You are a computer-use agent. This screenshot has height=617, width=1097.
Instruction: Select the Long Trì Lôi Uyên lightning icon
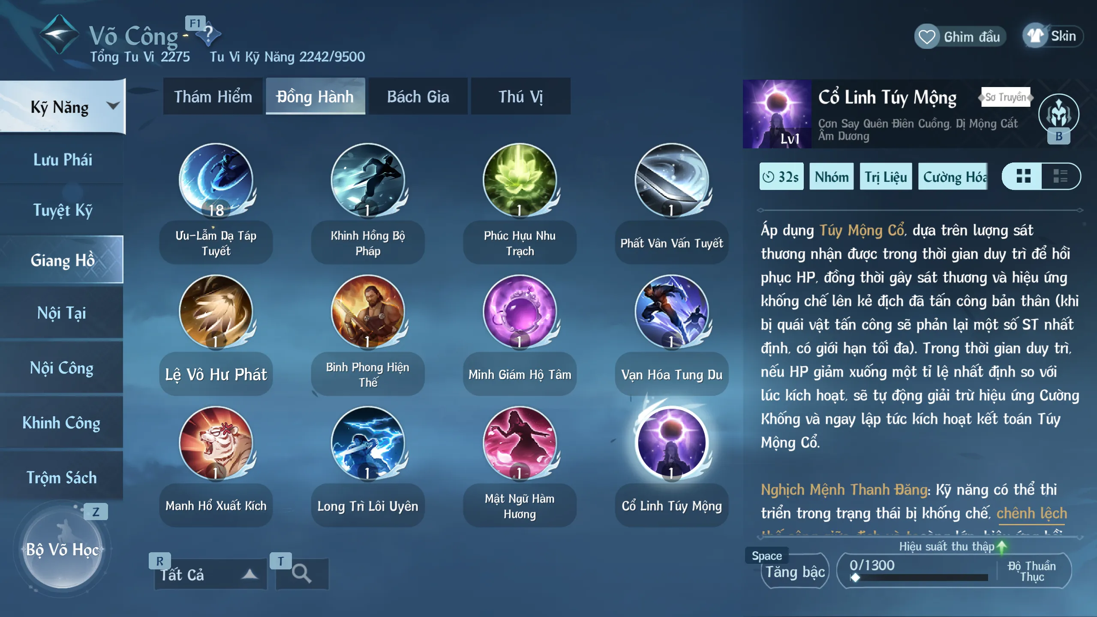pos(368,443)
